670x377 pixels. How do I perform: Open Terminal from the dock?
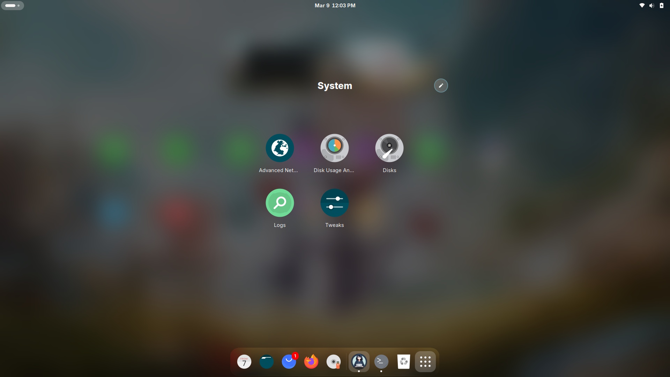click(x=381, y=362)
